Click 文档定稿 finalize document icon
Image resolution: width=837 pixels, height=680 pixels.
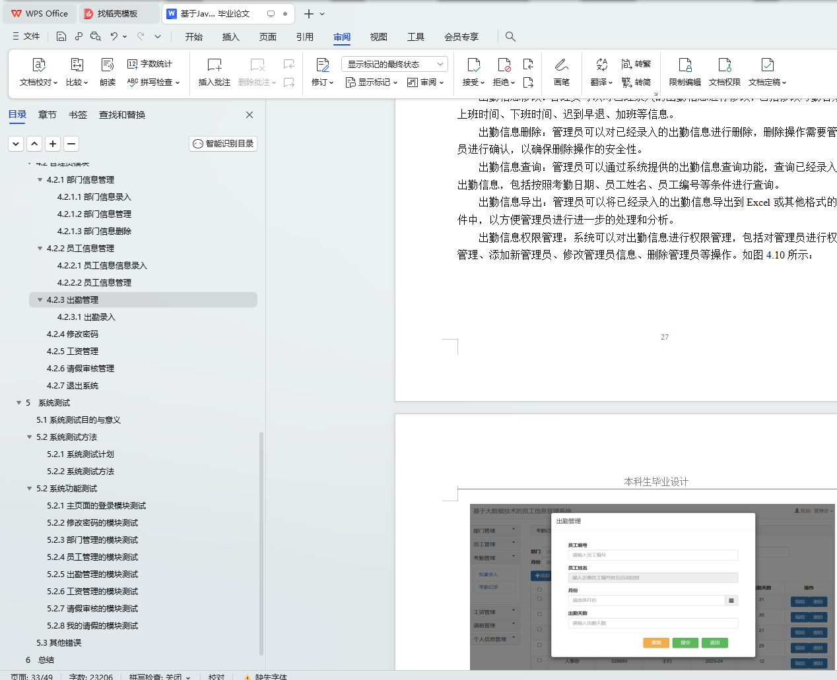pyautogui.click(x=768, y=65)
